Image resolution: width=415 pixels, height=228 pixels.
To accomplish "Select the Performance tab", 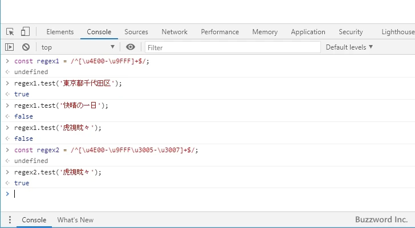I will (219, 32).
